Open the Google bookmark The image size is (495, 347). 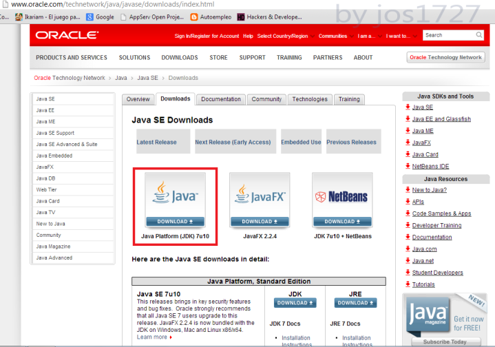100,17
